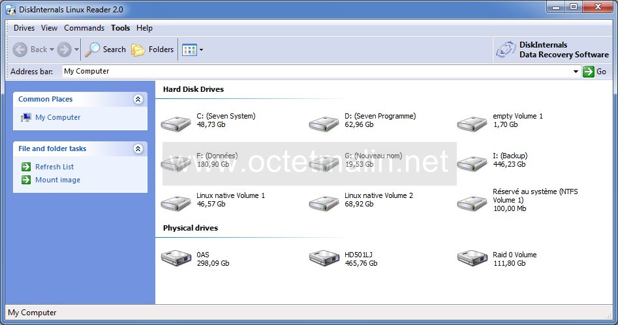Select the text 'Linux native Volume 2'
The image size is (618, 325).
379,195
